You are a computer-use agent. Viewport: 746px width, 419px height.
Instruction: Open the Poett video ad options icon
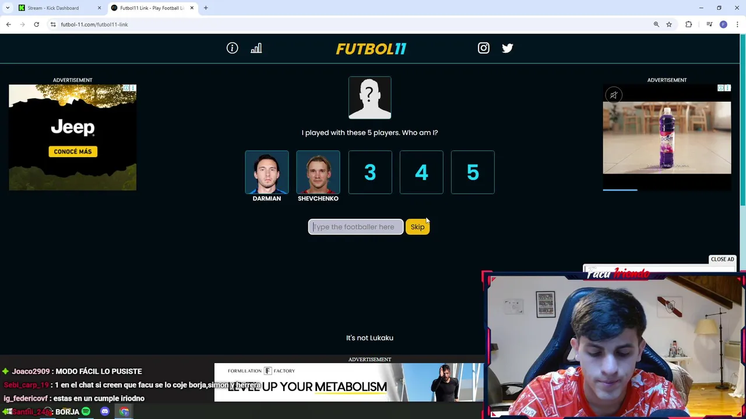pos(727,88)
